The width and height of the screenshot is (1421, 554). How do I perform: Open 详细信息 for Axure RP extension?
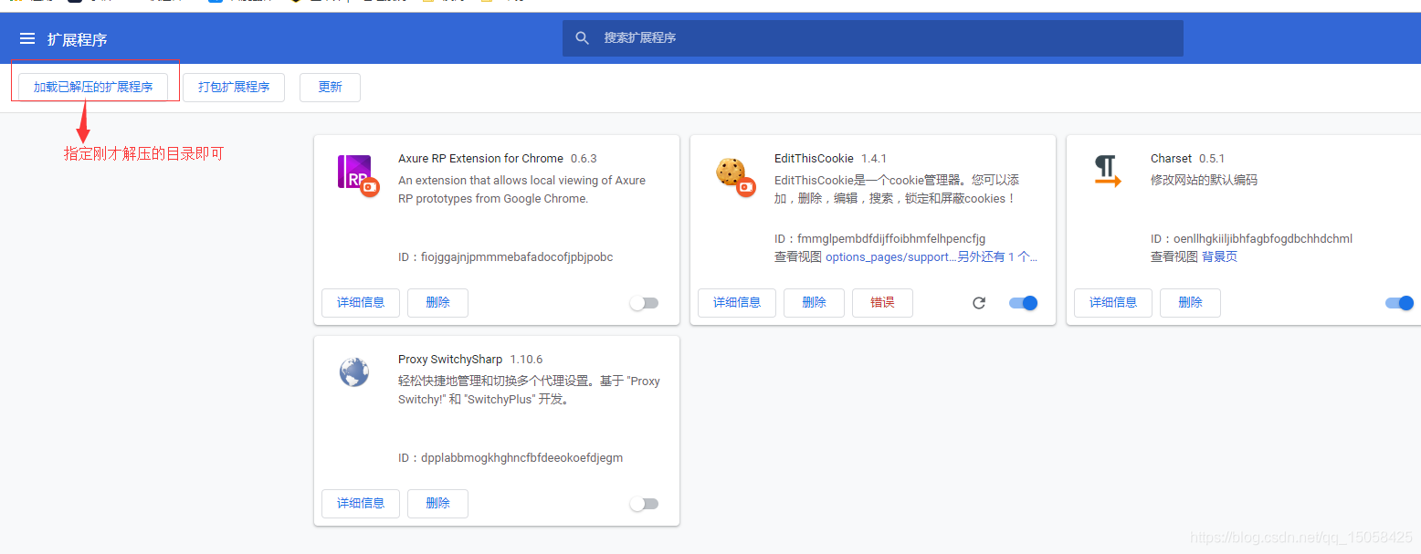[x=361, y=303]
